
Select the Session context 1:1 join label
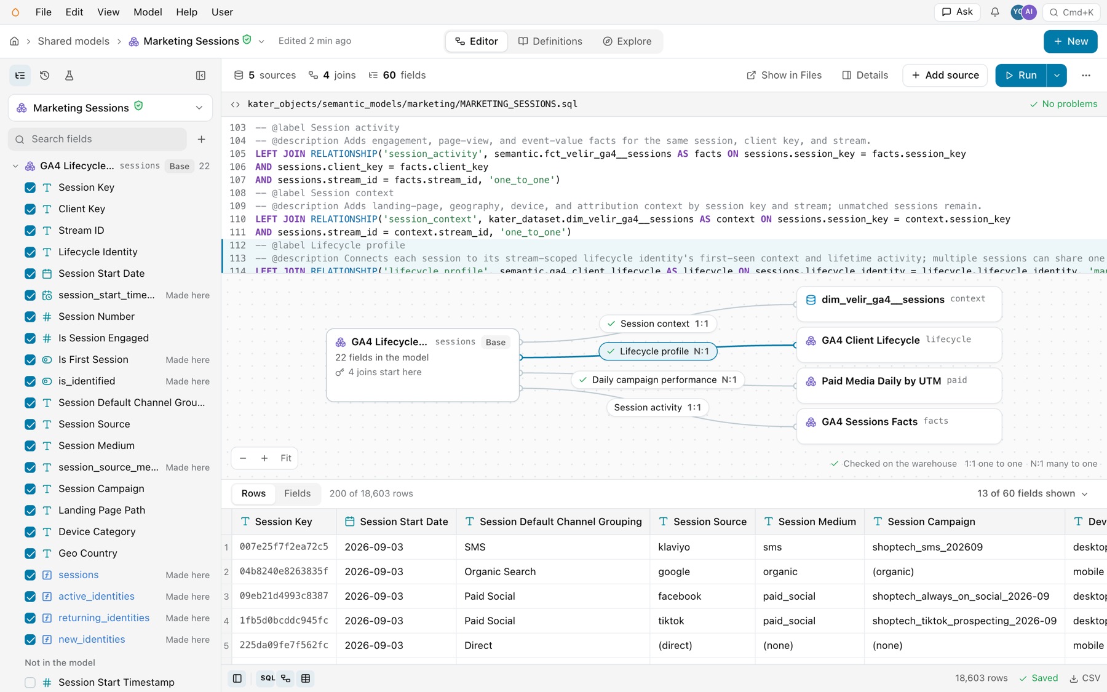click(x=658, y=324)
